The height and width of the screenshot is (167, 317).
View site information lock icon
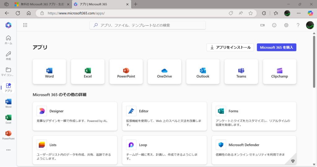tap(42, 13)
